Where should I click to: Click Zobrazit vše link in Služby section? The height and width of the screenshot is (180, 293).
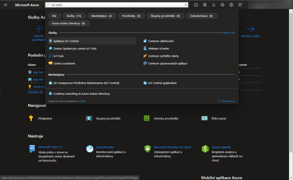(x=229, y=33)
